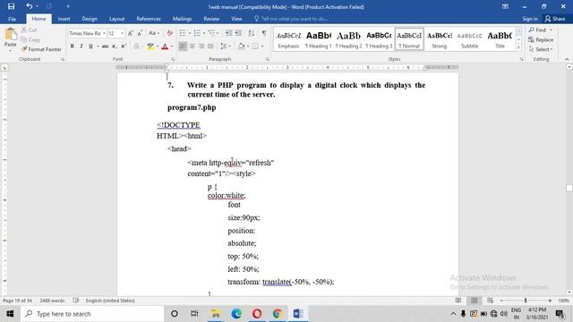Open Opera browser from the taskbar

pyautogui.click(x=257, y=314)
